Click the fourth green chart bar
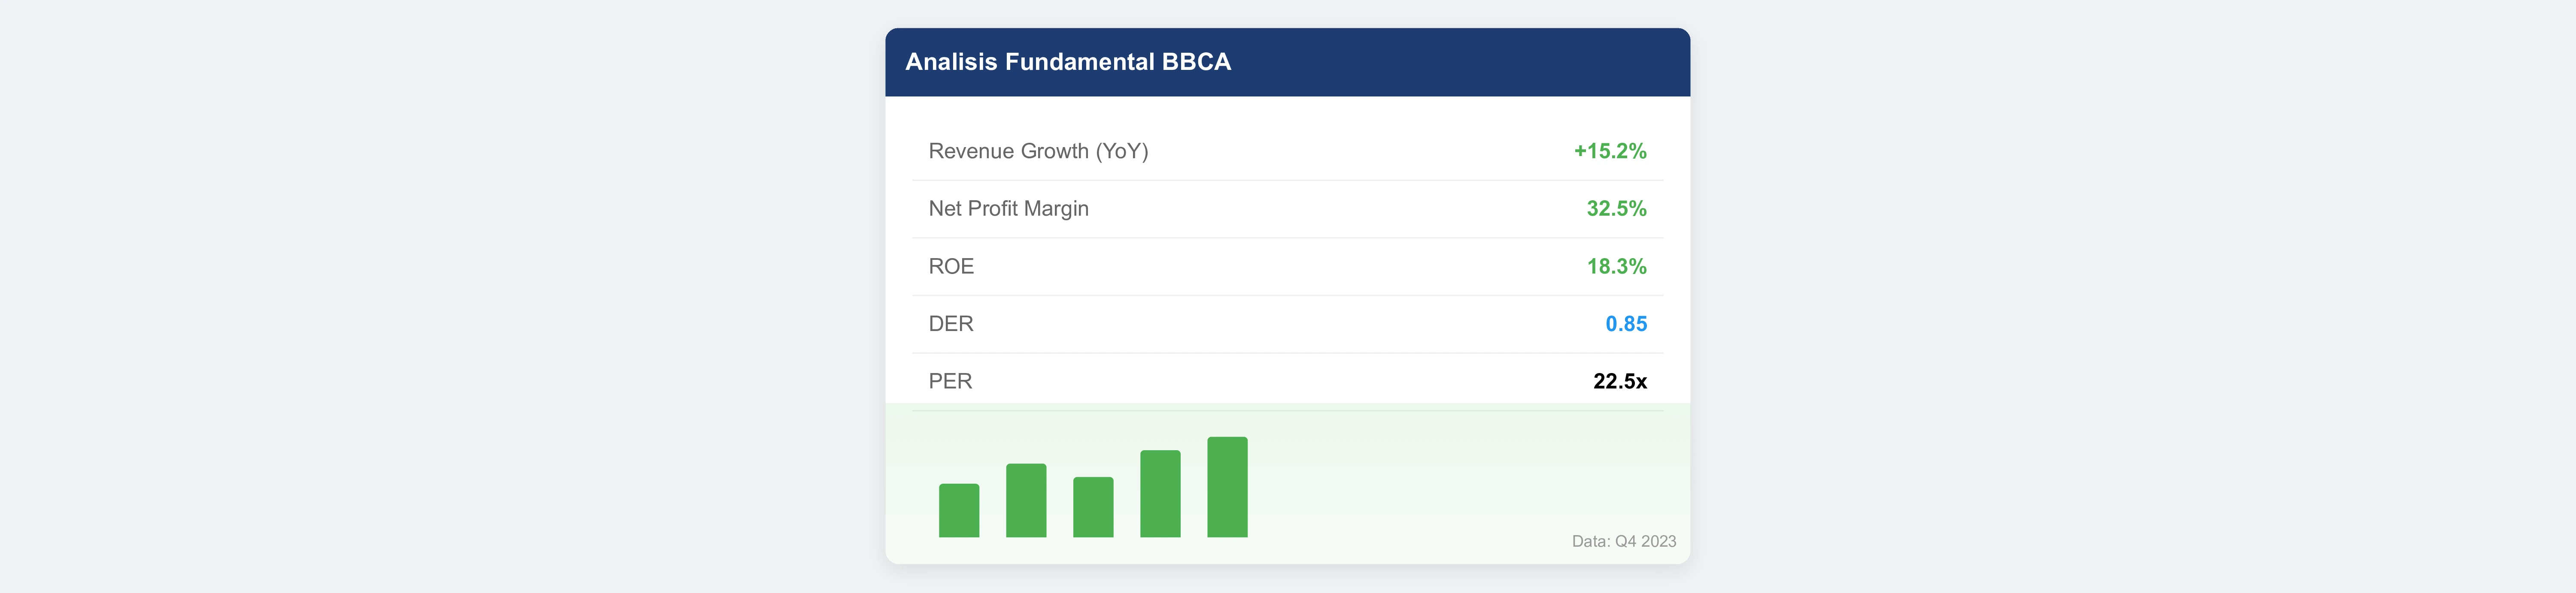The image size is (2576, 593). 1160,493
